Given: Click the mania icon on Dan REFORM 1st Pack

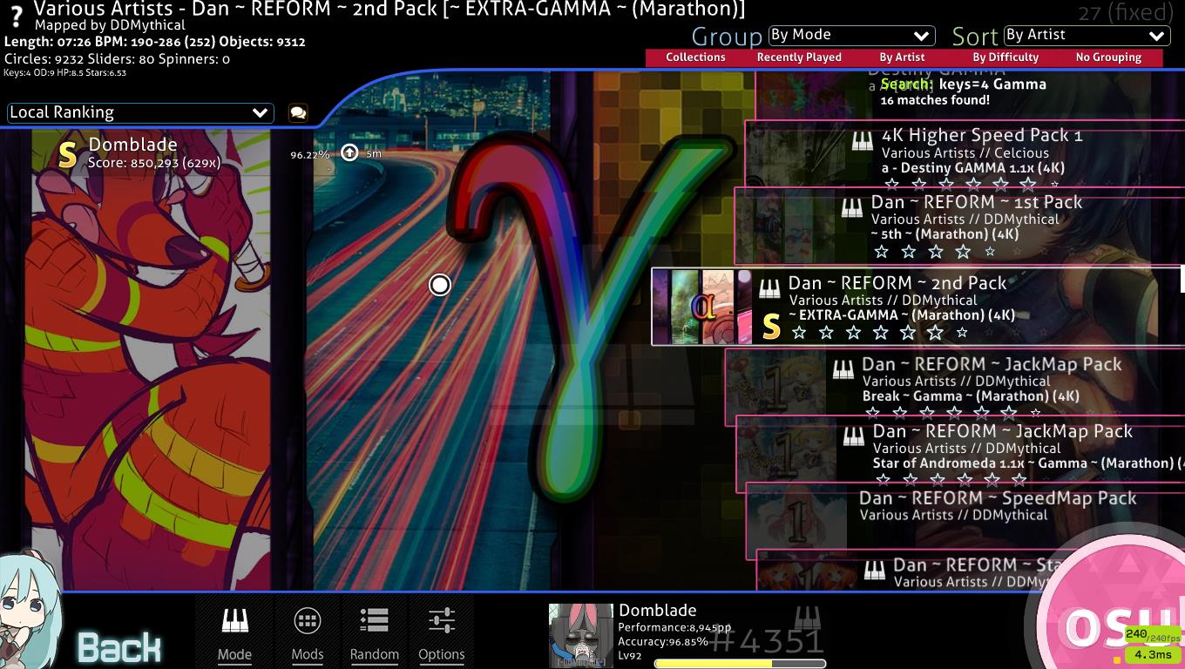Looking at the screenshot, I should tap(851, 208).
